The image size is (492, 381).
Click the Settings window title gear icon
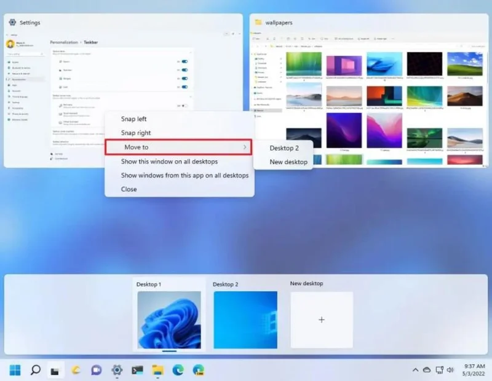(x=12, y=22)
